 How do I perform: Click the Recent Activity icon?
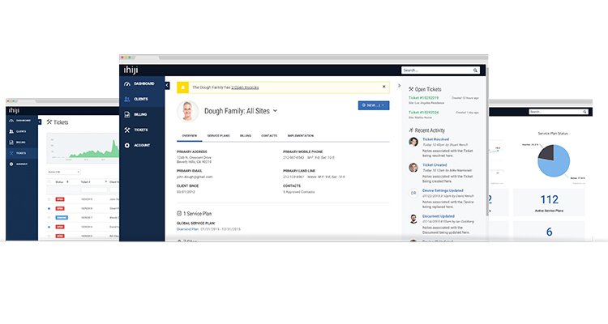point(411,130)
